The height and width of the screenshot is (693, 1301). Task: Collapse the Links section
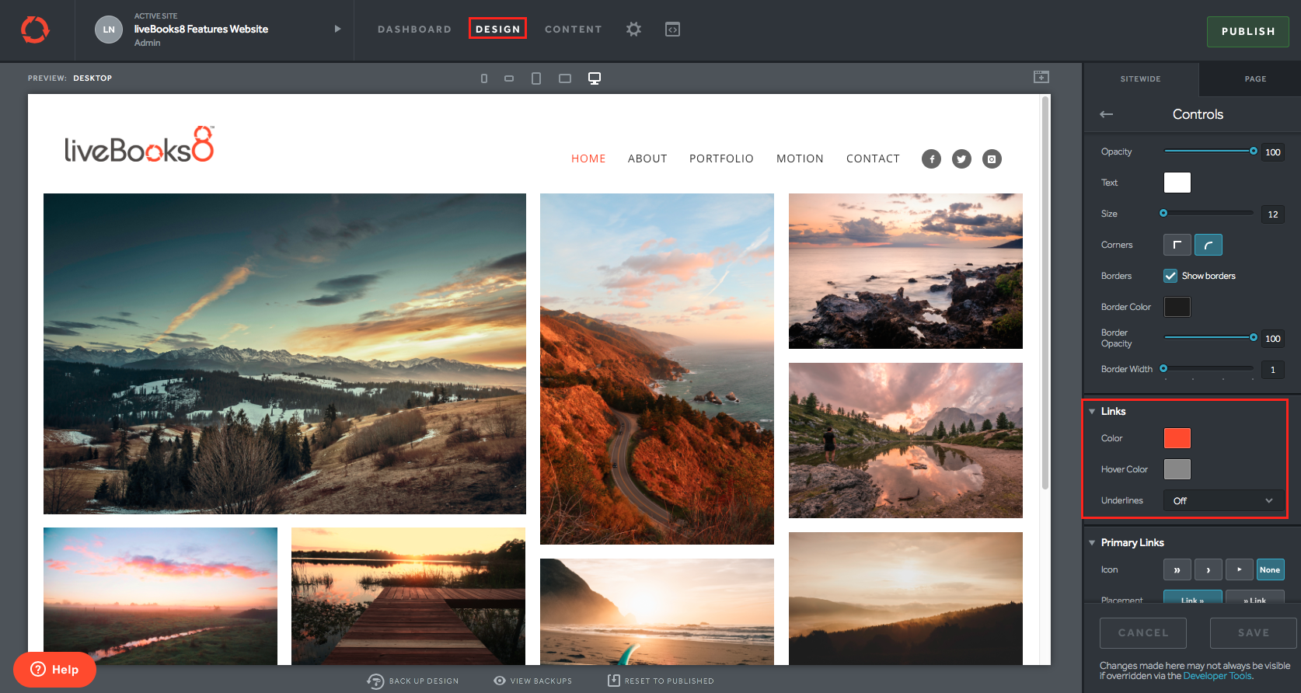point(1092,412)
